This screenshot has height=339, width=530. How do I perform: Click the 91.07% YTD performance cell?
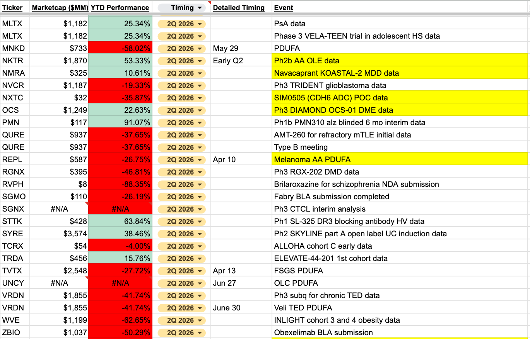pos(120,122)
